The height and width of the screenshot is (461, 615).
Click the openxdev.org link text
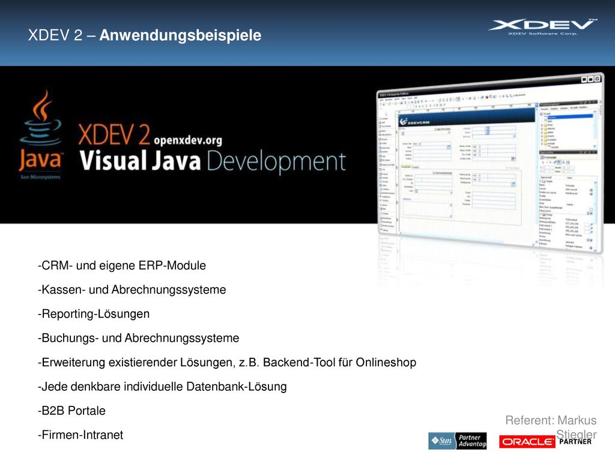(188, 140)
